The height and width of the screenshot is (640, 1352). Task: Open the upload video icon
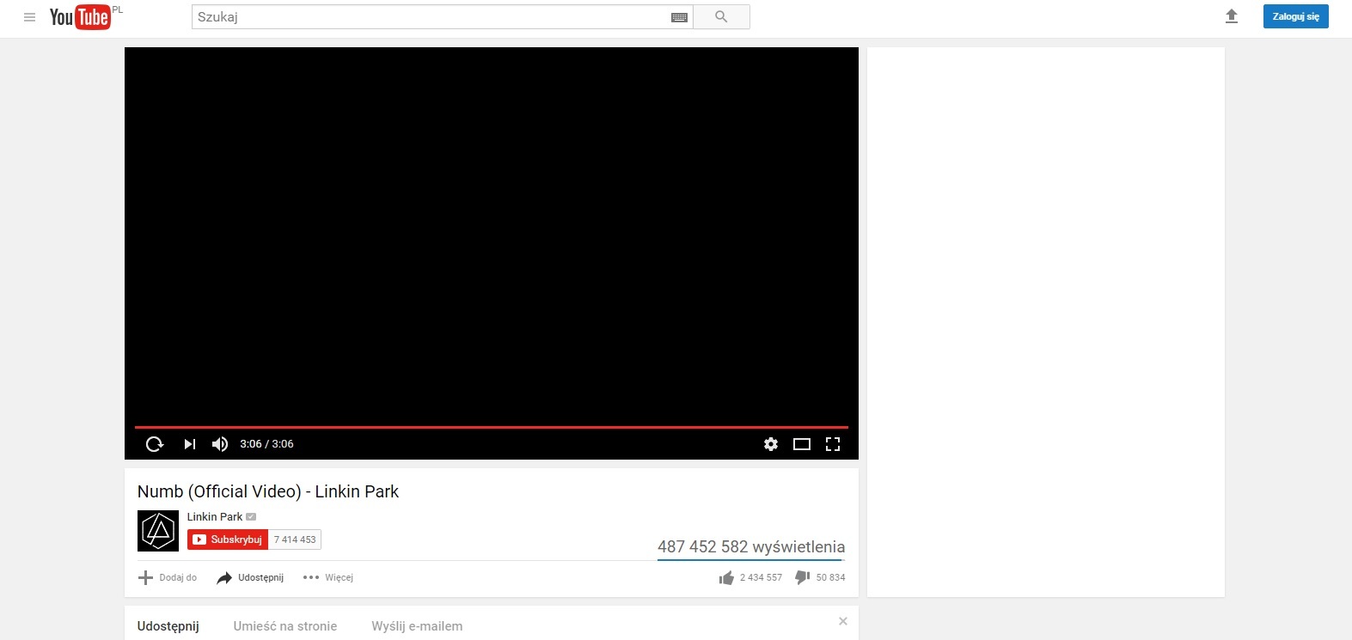point(1232,16)
